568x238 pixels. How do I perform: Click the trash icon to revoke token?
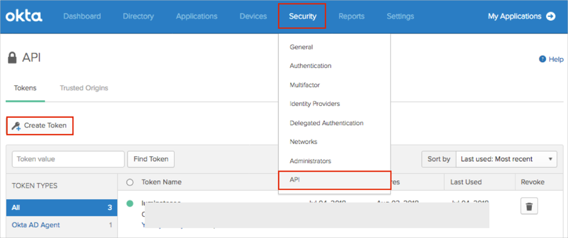coord(528,206)
